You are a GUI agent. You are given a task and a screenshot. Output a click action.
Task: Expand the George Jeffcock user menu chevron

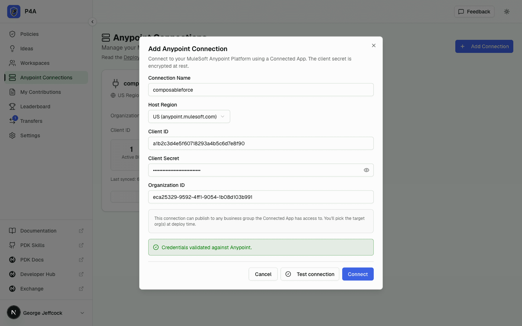[82, 313]
